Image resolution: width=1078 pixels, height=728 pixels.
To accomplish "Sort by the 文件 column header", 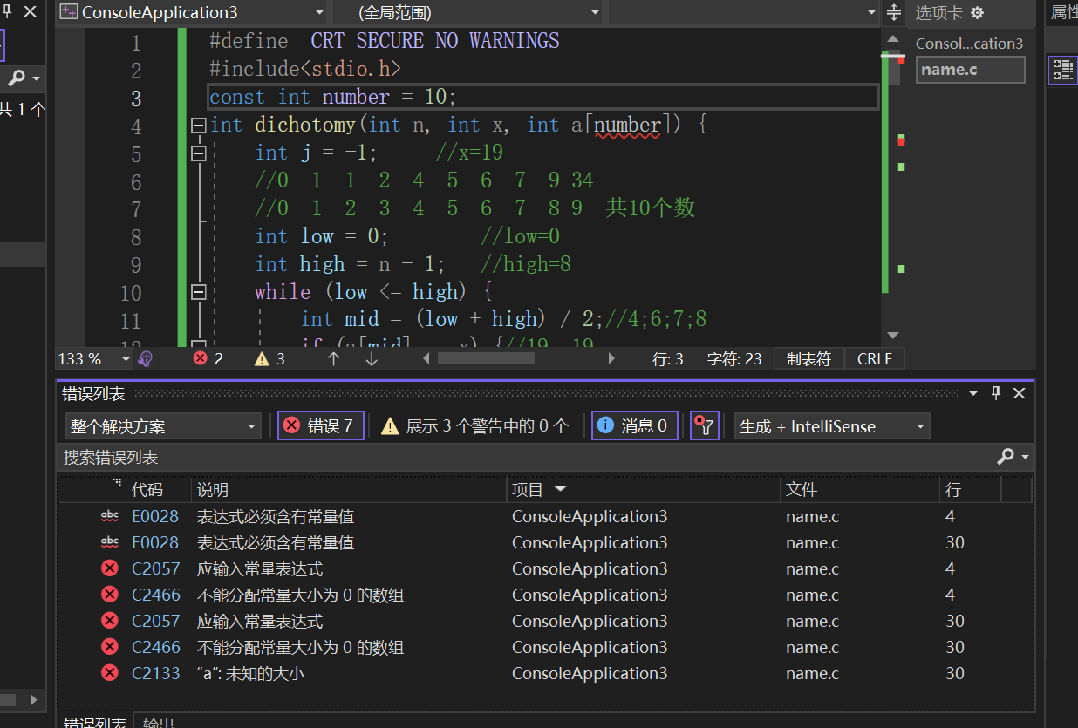I will [x=860, y=490].
